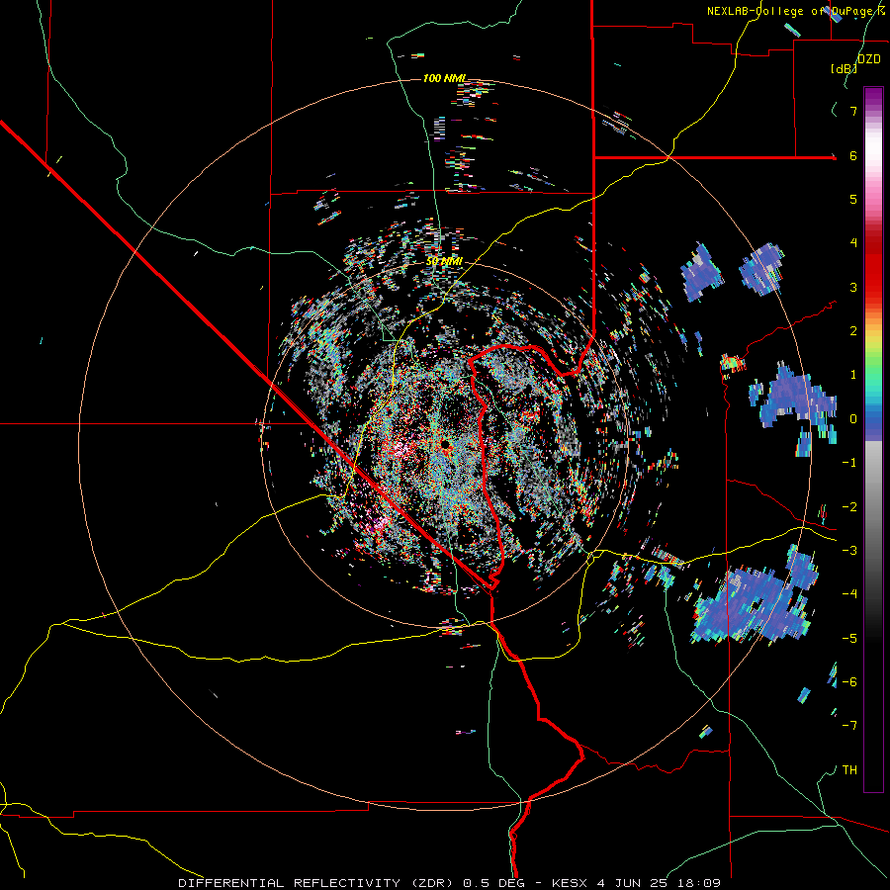Click the black radar site dot at center
This screenshot has height=890, width=890.
tap(446, 444)
